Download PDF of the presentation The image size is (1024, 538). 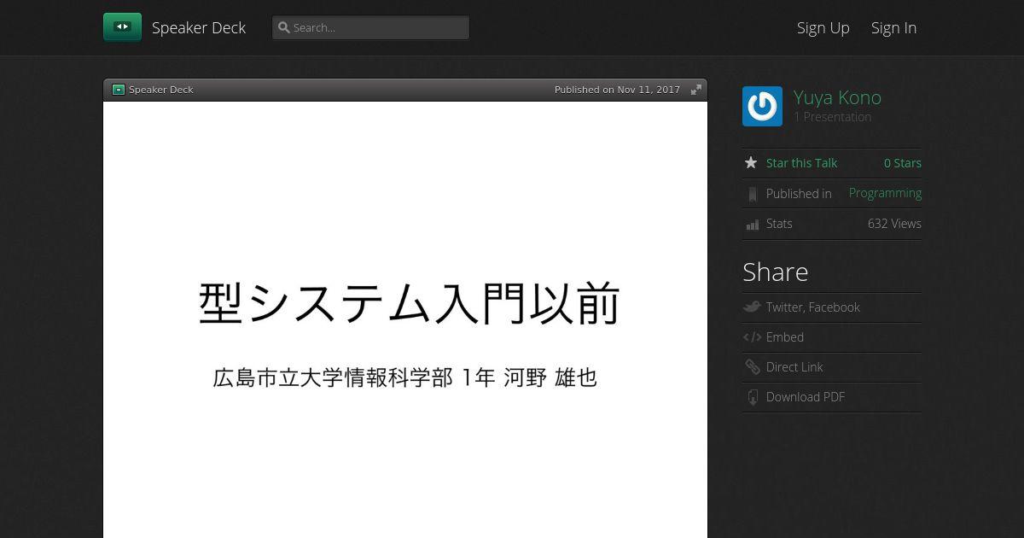click(x=806, y=397)
